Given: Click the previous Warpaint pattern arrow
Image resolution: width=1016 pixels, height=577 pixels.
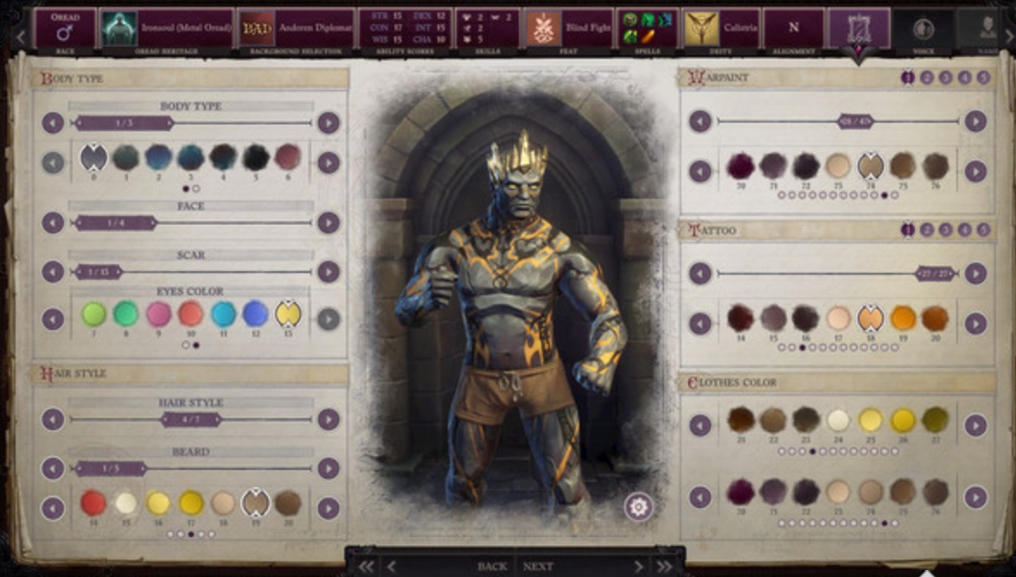Looking at the screenshot, I should 700,121.
